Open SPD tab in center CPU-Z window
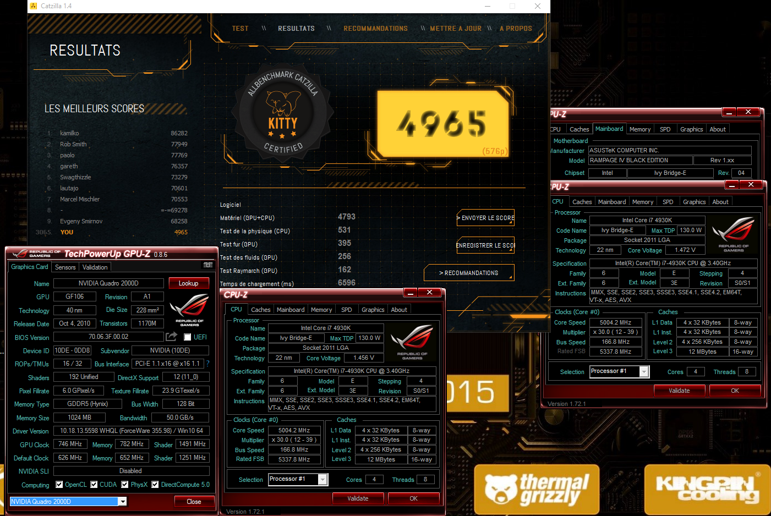 coord(347,310)
